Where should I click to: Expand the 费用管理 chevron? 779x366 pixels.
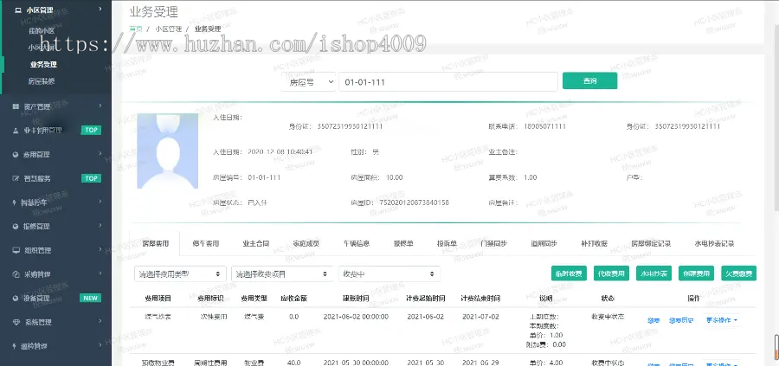pyautogui.click(x=100, y=154)
